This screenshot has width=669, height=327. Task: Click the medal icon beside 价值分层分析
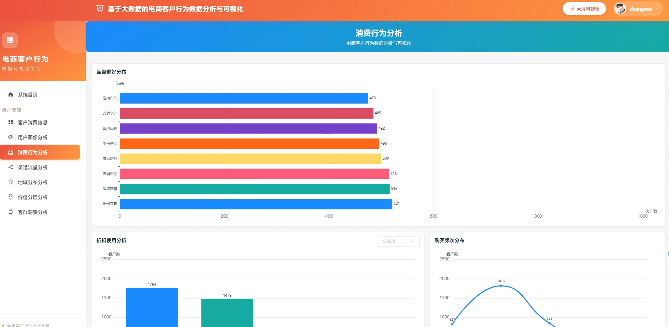[x=11, y=197]
